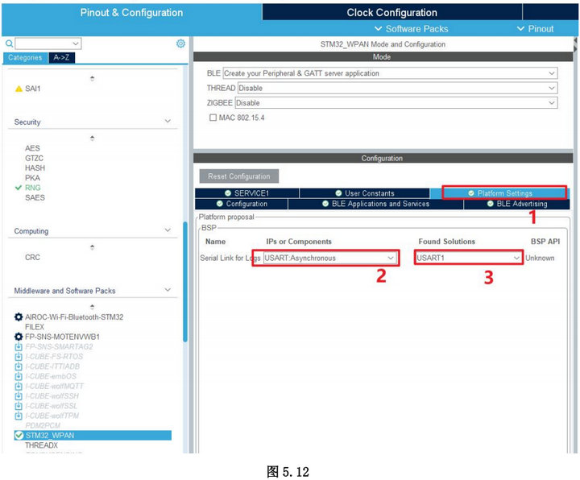Open the Software Packs menu
The image size is (580, 480).
coord(410,29)
